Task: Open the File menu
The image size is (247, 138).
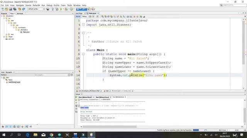Action: click(x=2, y=5)
